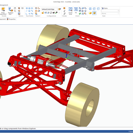Screen dimensions: 133x133
Task: Click the Zoom Area tool
Action: click(71, 11)
